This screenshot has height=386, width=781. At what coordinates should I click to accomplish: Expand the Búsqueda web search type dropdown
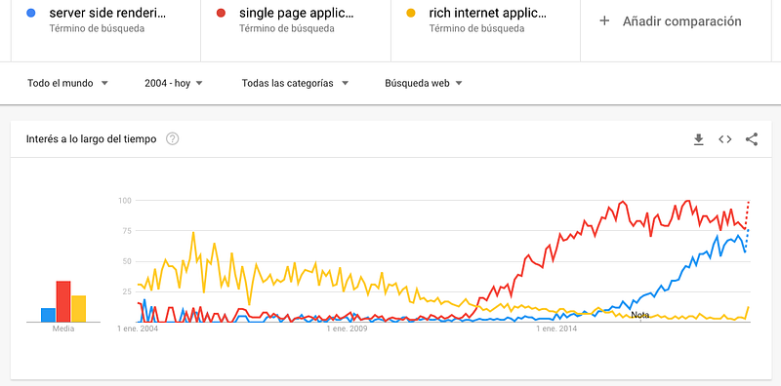(x=424, y=83)
